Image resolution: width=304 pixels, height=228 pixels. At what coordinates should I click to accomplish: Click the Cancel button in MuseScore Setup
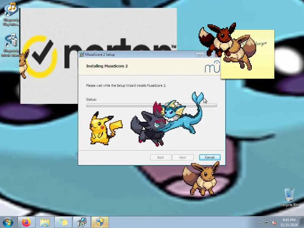tap(210, 157)
